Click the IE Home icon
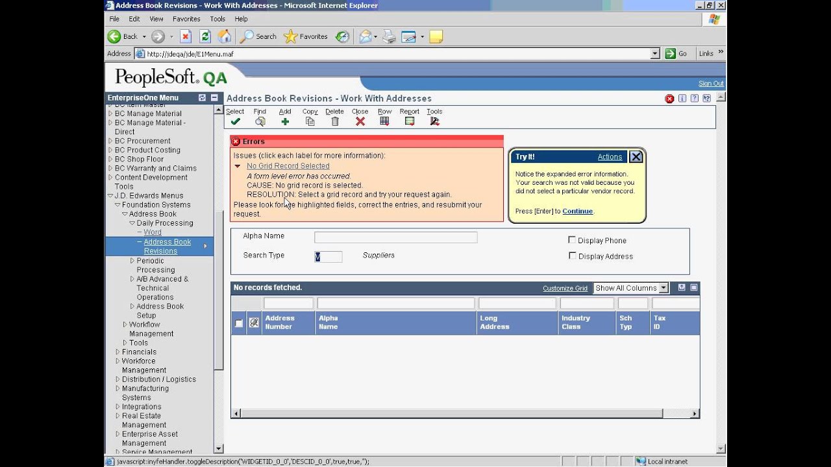The width and height of the screenshot is (831, 467). click(x=224, y=36)
